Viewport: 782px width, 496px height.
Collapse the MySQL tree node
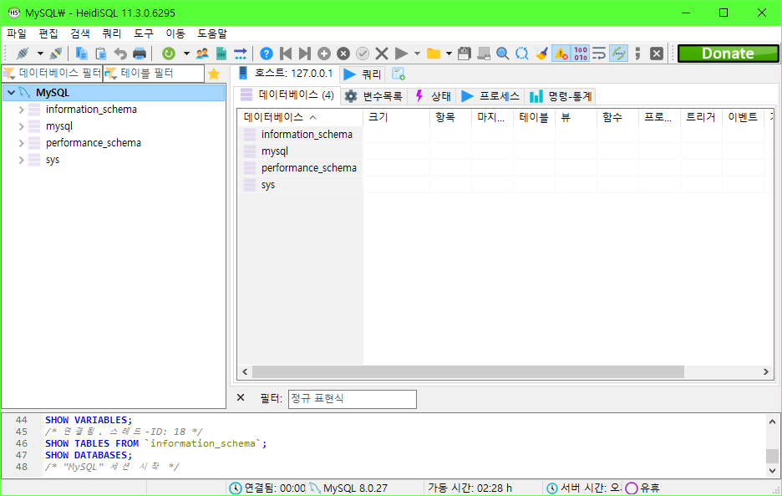11,93
